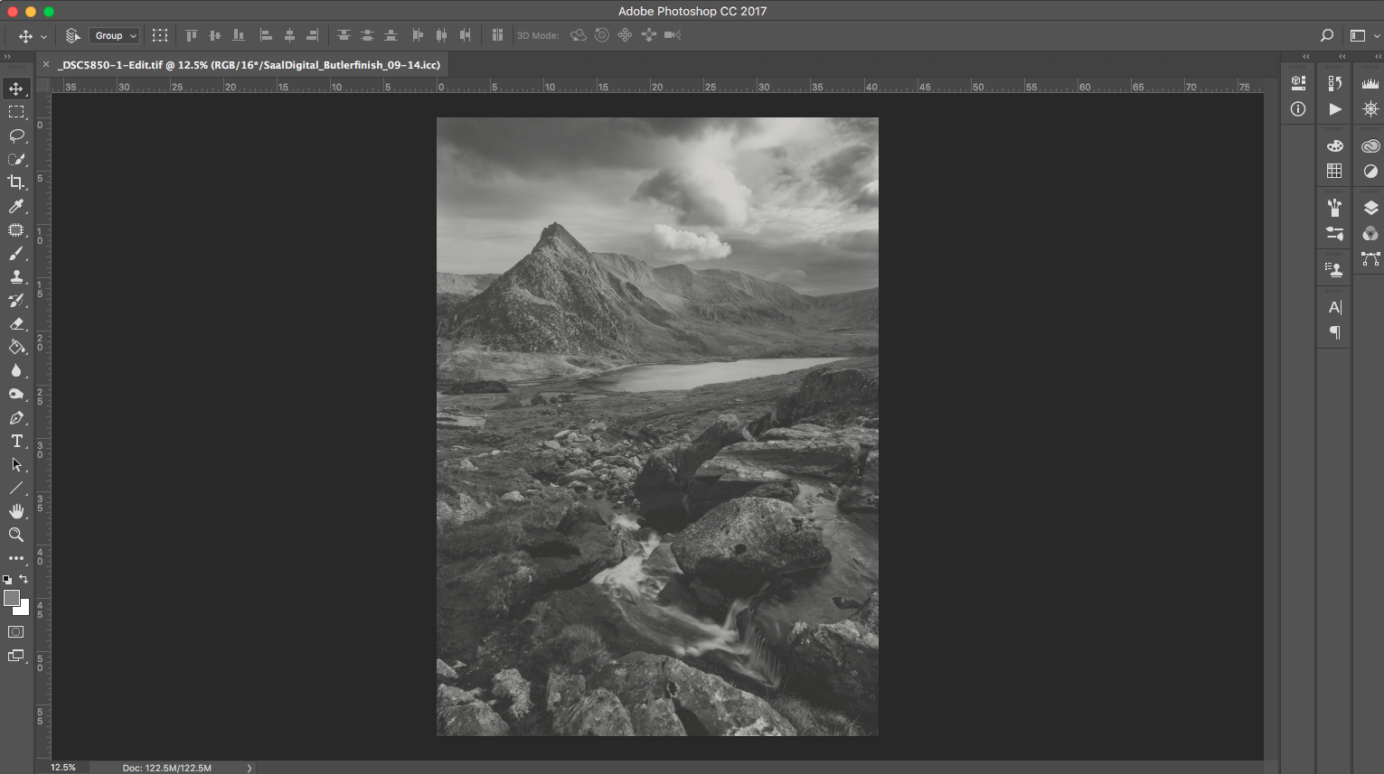Swap foreground and background colors

(x=24, y=579)
